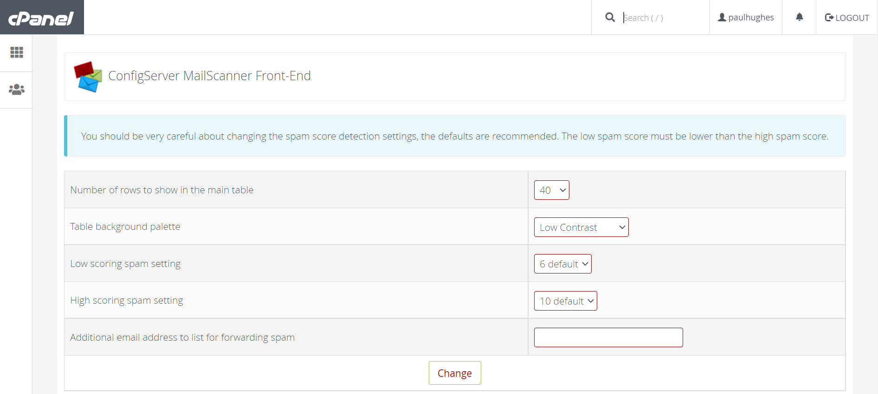Viewport: 878px width, 394px height.
Task: Click the ConfigServer MailScanner Front-End heading
Action: point(209,76)
